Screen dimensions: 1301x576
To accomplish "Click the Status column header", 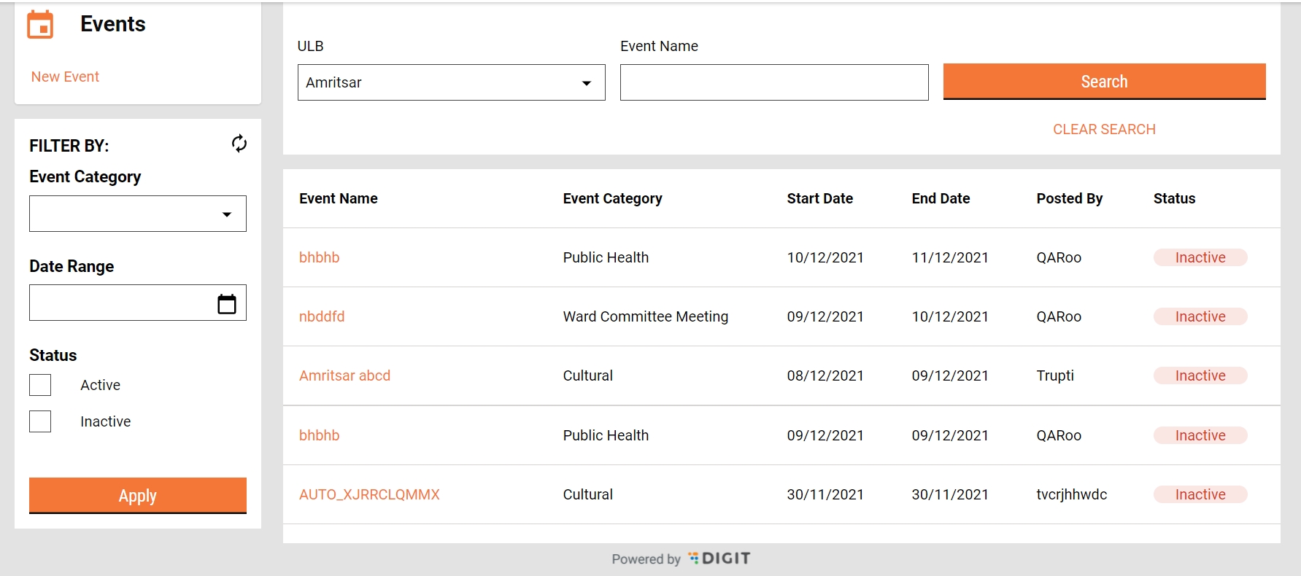I will tap(1173, 198).
